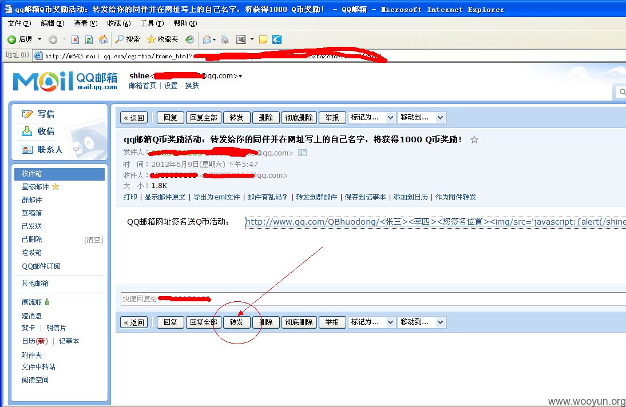Click the IE Back arrow icon
This screenshot has width=626, height=407.
(11, 39)
